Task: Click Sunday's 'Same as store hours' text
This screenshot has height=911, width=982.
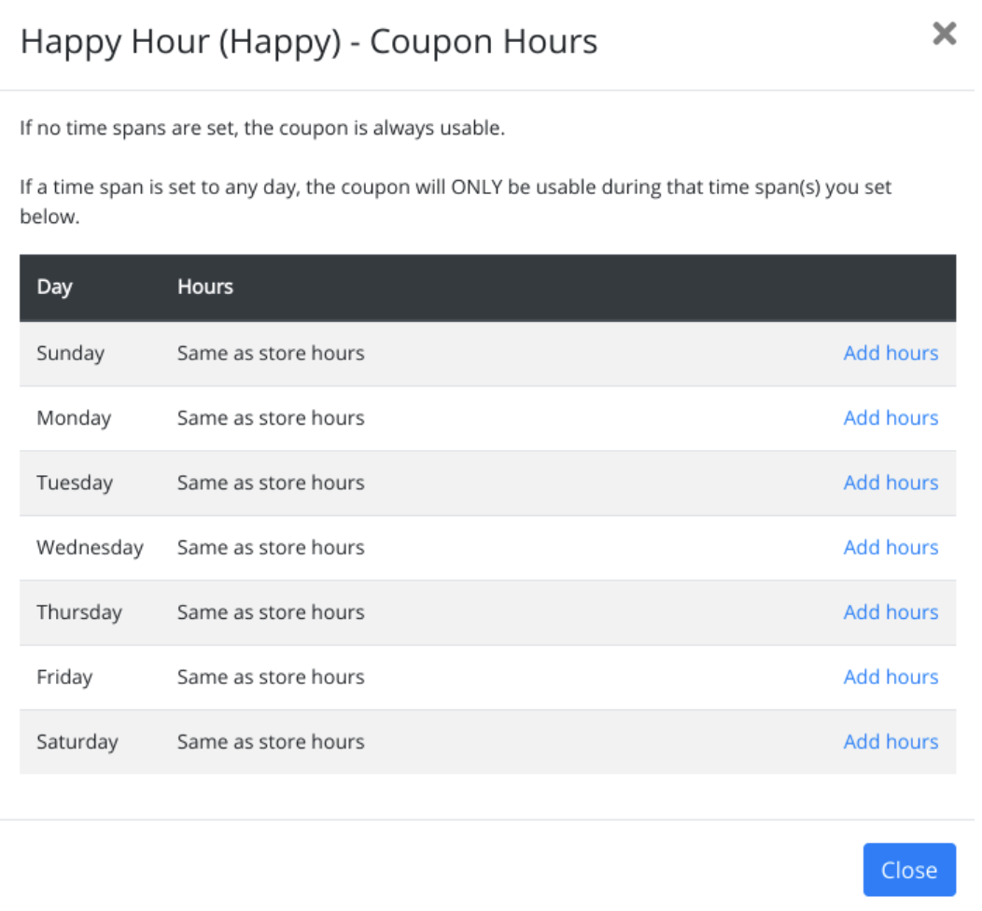Action: pyautogui.click(x=271, y=353)
